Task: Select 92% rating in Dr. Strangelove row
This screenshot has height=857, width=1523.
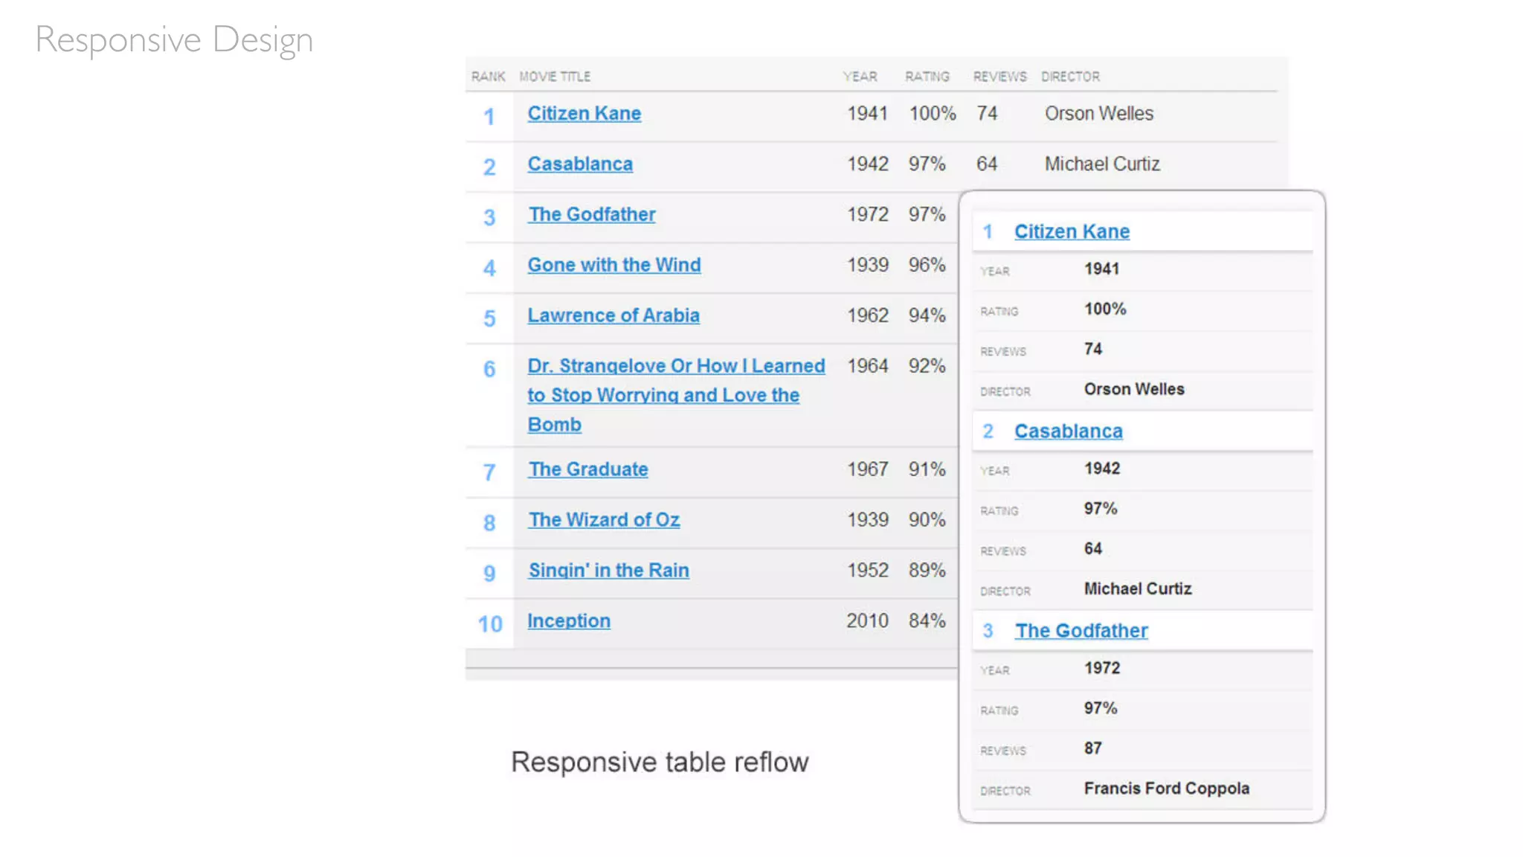Action: click(927, 367)
